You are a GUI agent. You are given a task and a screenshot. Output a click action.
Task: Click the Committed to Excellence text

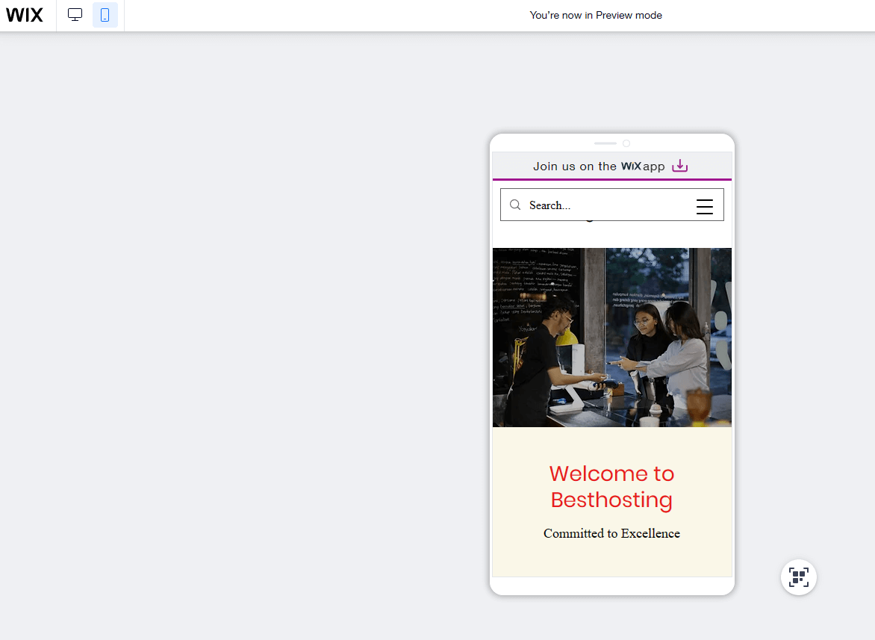[611, 533]
